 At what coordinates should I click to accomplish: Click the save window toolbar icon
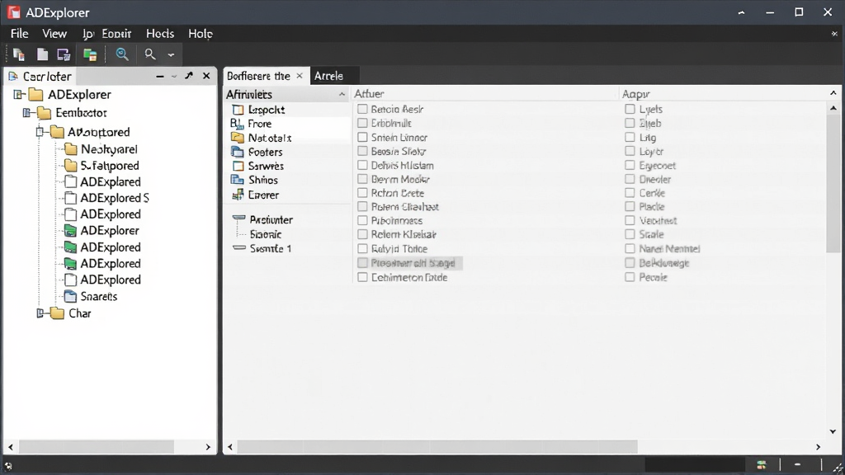tap(64, 54)
